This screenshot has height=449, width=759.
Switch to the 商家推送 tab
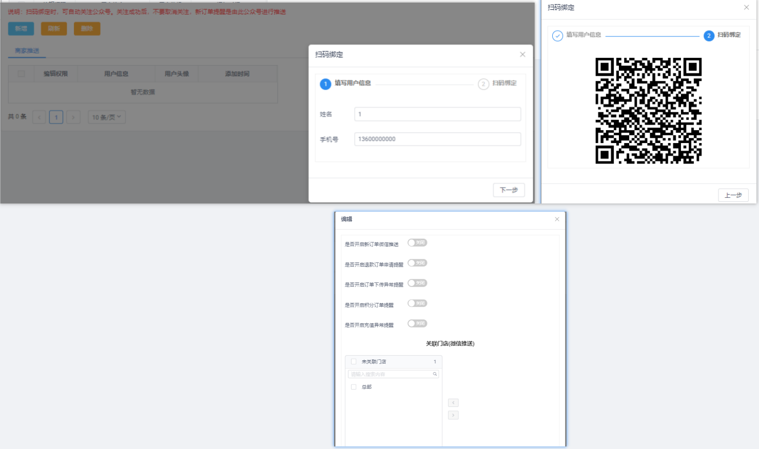[27, 51]
